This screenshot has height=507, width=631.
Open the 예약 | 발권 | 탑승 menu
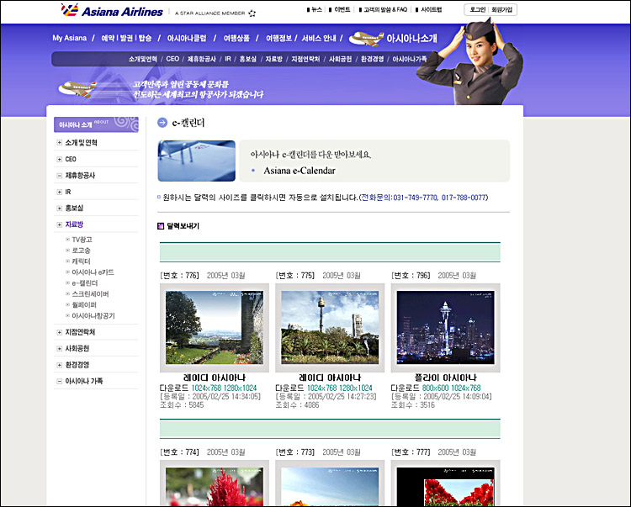(x=126, y=38)
